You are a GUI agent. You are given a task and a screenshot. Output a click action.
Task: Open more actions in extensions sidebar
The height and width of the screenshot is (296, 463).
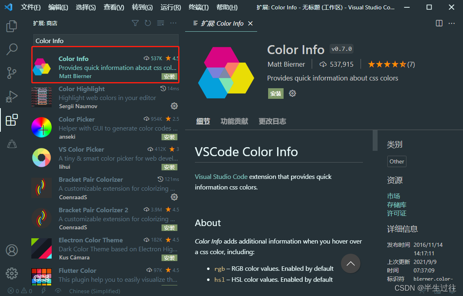[173, 23]
